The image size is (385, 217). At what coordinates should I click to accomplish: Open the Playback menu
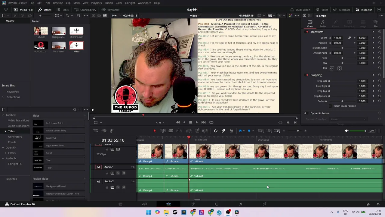(x=97, y=3)
